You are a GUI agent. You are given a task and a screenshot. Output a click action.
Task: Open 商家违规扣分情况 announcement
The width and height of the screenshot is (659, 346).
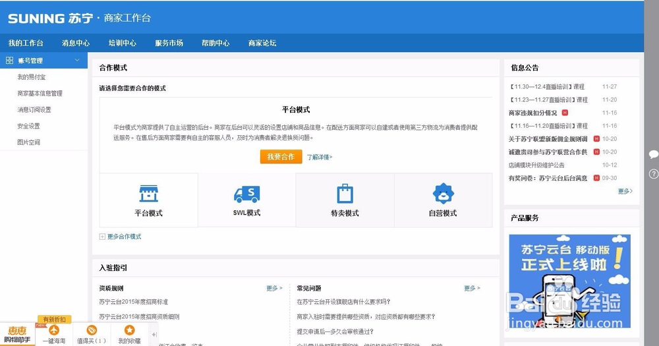[x=532, y=113]
